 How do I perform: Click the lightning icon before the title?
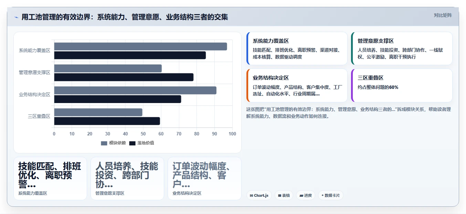[x=16, y=17]
